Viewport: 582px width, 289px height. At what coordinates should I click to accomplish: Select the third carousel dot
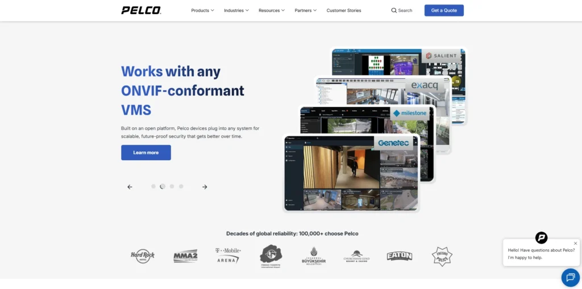click(172, 186)
